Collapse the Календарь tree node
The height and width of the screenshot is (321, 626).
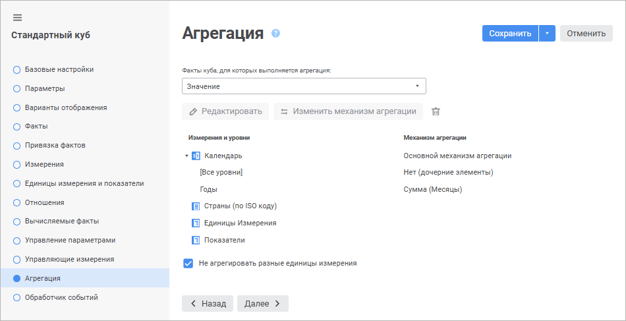pyautogui.click(x=186, y=156)
